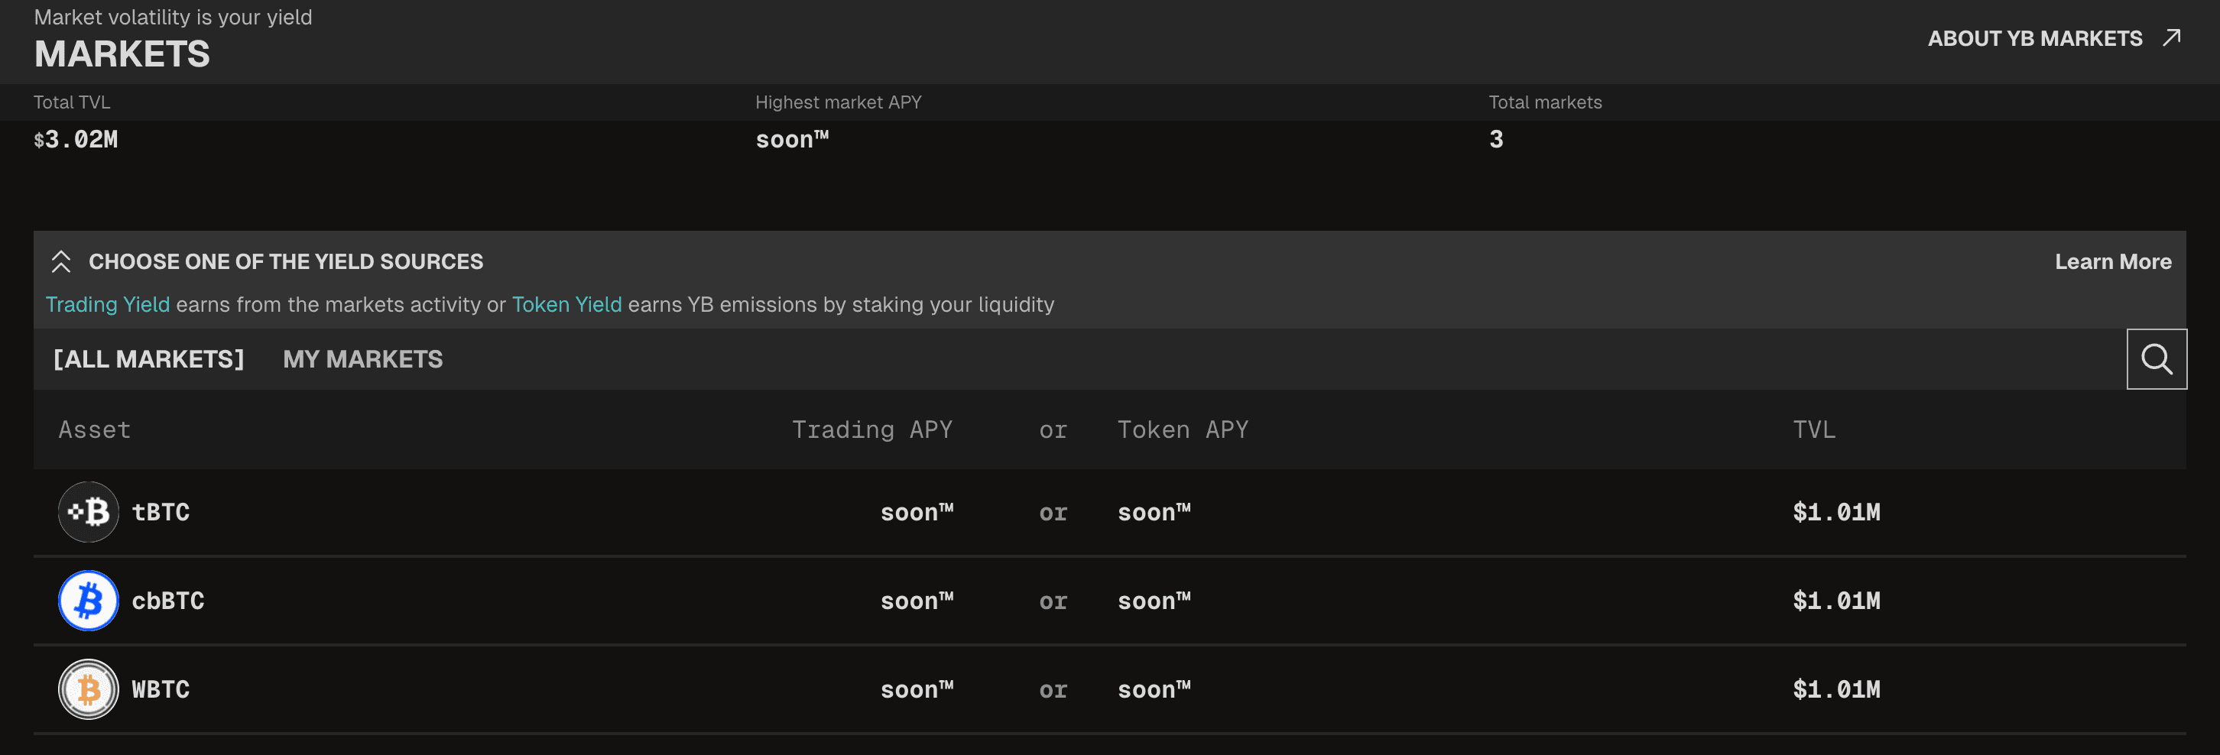Sort by the Token APY column header
The width and height of the screenshot is (2220, 755).
(1183, 430)
